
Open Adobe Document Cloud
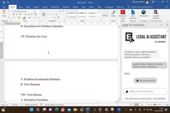[123, 15]
